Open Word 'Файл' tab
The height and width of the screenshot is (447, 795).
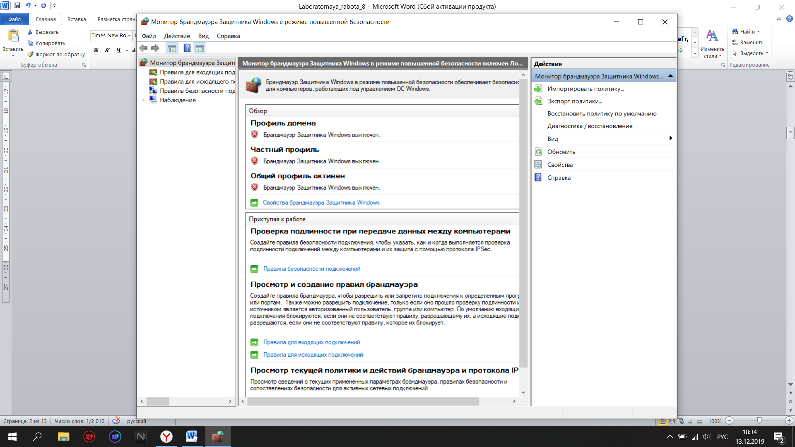[x=14, y=19]
